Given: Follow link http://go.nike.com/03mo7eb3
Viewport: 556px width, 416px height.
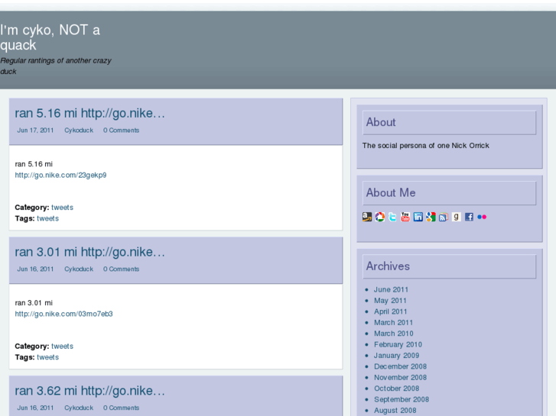Looking at the screenshot, I should [x=63, y=314].
